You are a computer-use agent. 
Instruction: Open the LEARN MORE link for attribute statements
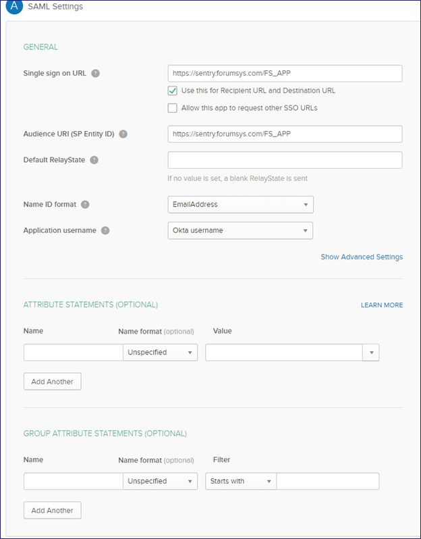[382, 305]
